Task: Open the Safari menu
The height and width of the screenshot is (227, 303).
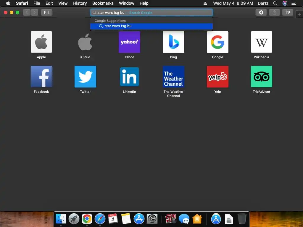Action: [22, 3]
